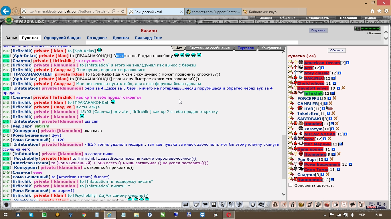The height and width of the screenshot is (219, 391).
Task: Go back with the browser back arrow
Action: [6, 11]
